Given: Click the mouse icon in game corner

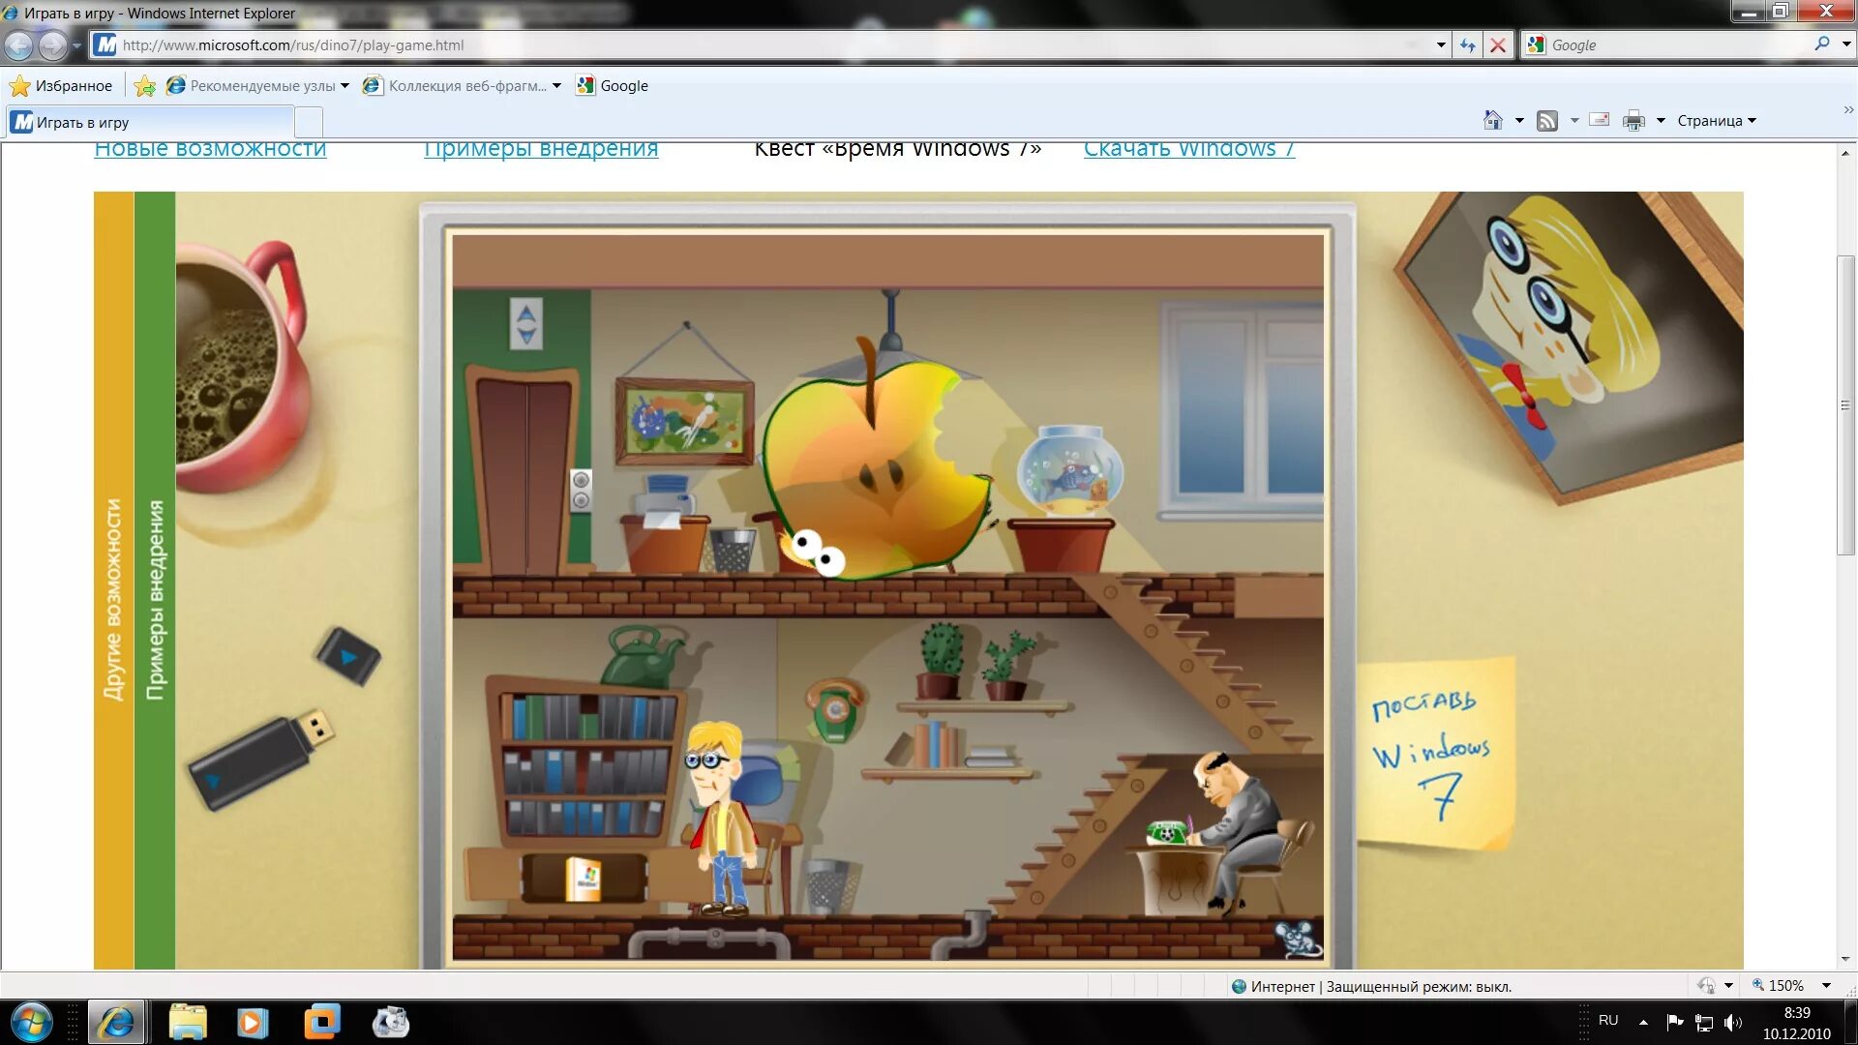Looking at the screenshot, I should pos(1297,938).
